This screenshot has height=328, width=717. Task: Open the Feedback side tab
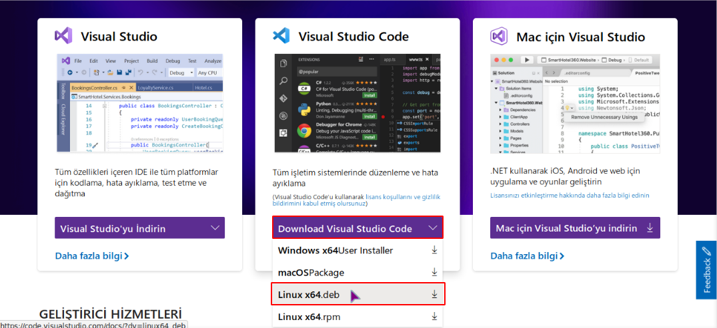point(706,270)
